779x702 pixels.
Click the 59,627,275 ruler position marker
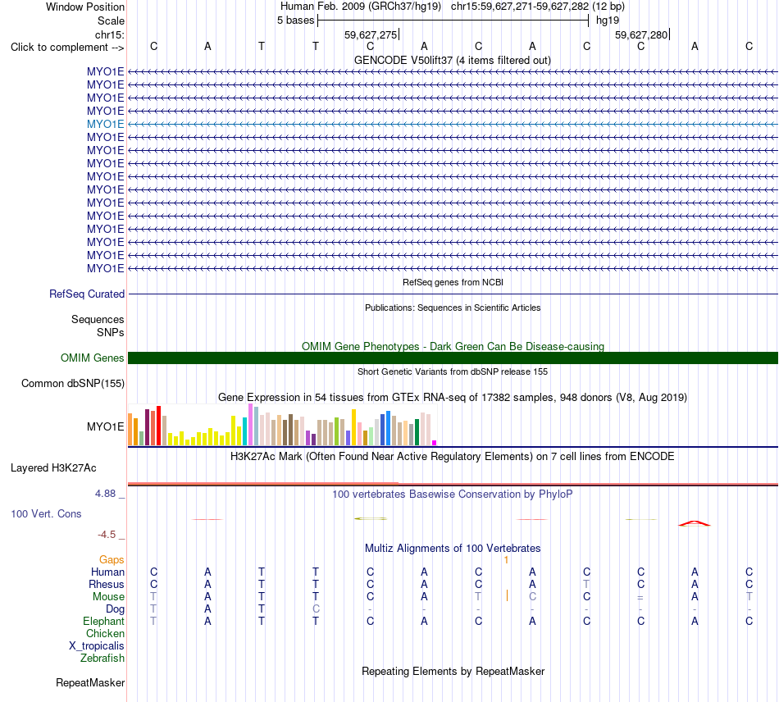click(x=371, y=34)
